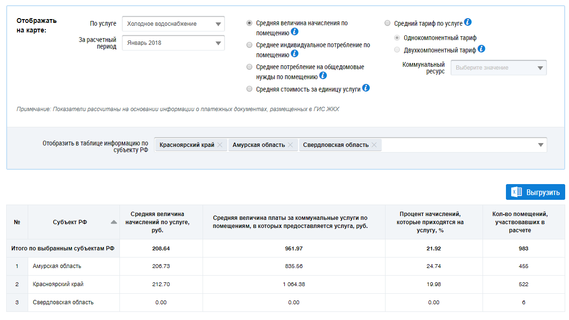Select the Средний тариф по услуге radio
Image resolution: width=569 pixels, height=320 pixels.
pyautogui.click(x=387, y=23)
